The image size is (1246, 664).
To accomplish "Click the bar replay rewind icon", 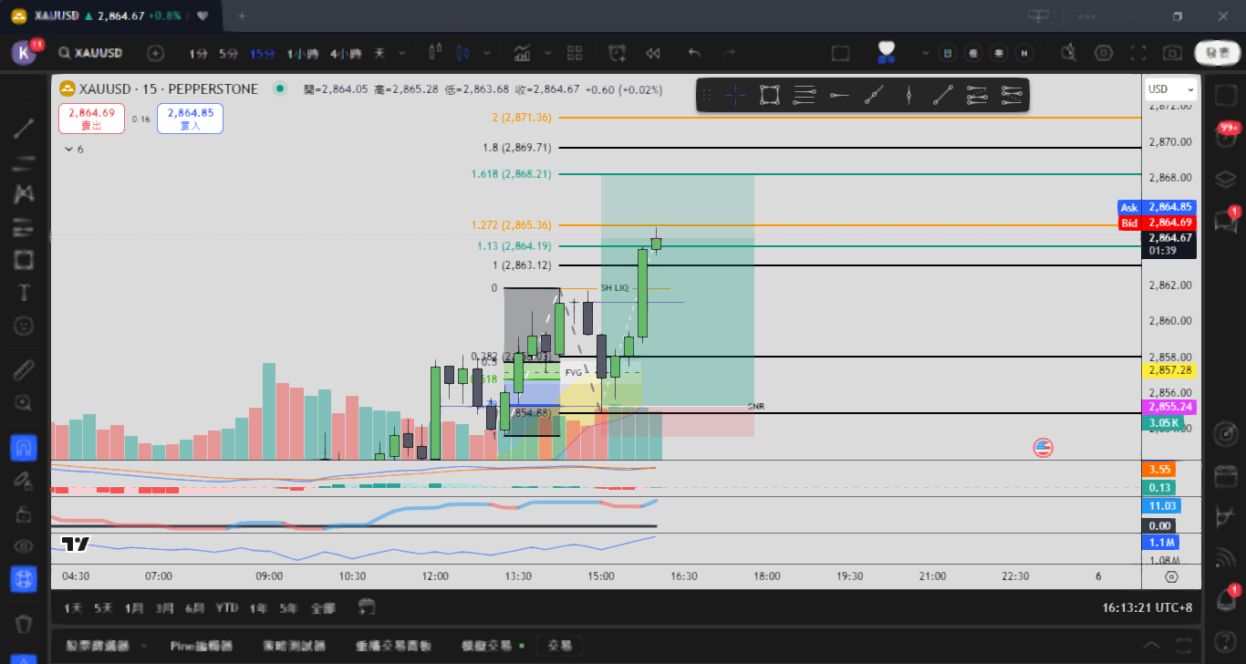I will click(x=653, y=53).
